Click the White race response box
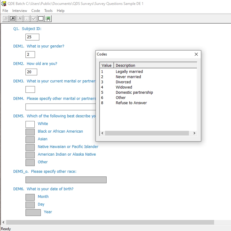 pyautogui.click(x=30, y=124)
